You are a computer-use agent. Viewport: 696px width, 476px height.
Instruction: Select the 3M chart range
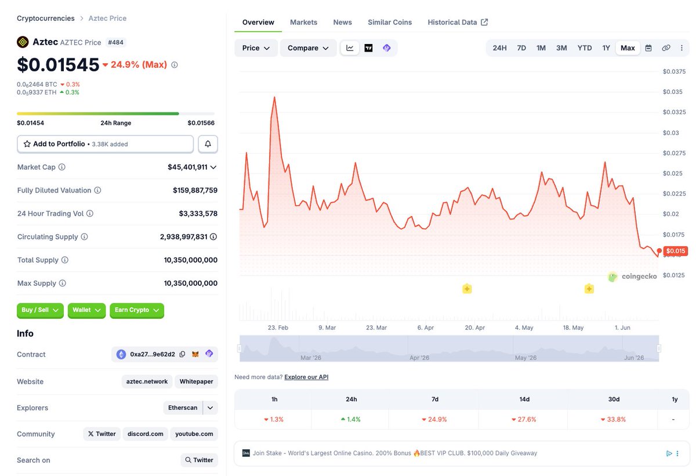[561, 48]
